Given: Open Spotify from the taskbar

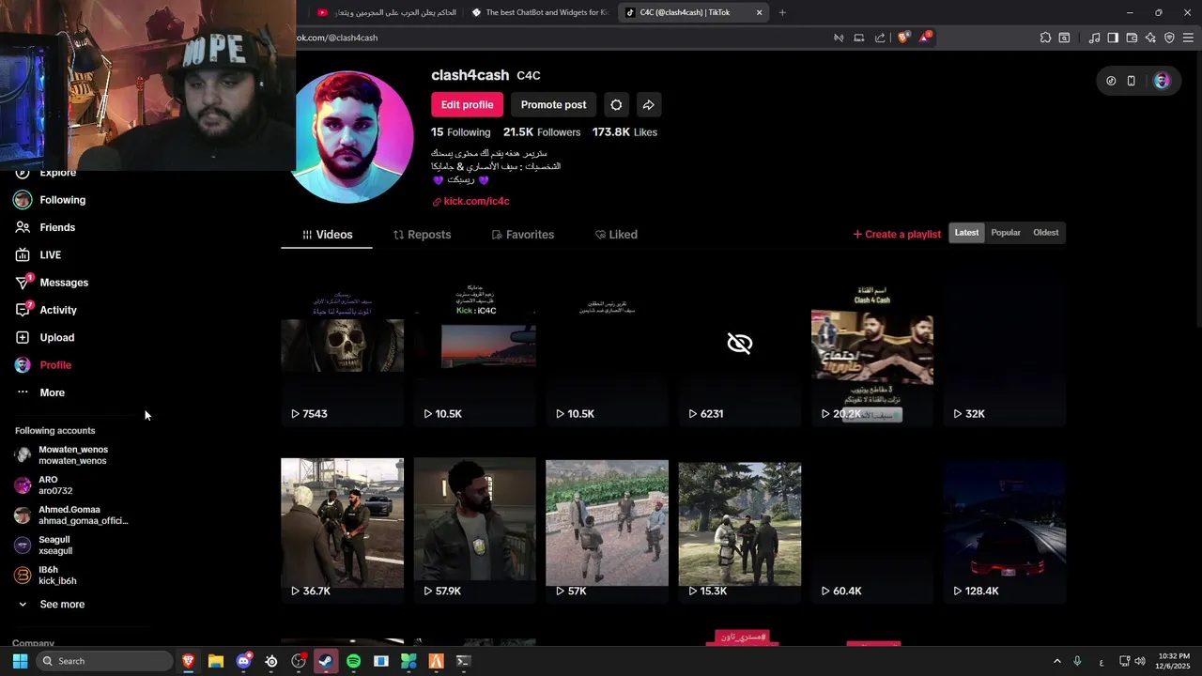Looking at the screenshot, I should [x=353, y=661].
